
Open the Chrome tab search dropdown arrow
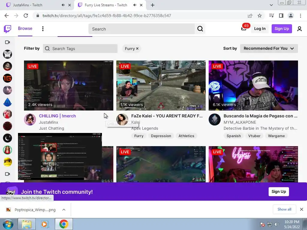pos(271,5)
